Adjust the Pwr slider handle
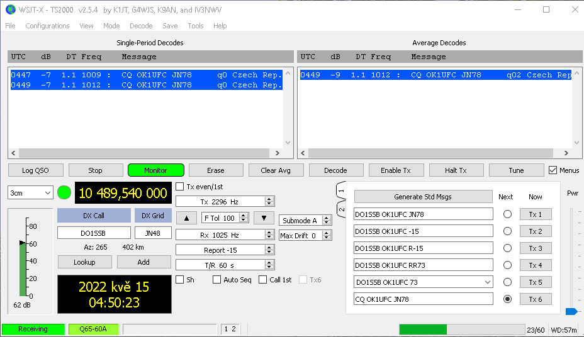This screenshot has width=584, height=337. click(x=571, y=311)
